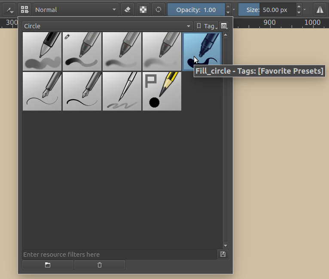
Task: Open the Normal blending mode dropdown
Action: pos(76,9)
